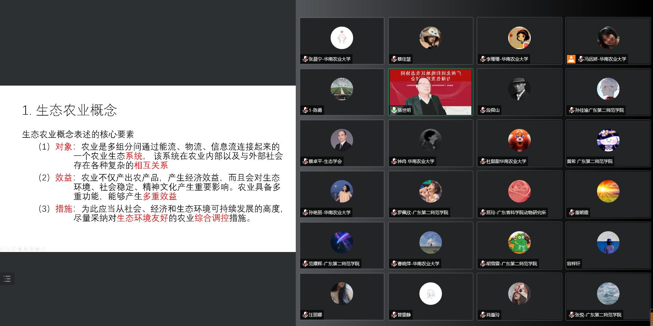Click the red panda avatar of 杜甜甜华南农业大学
The image size is (653, 326).
(x=519, y=140)
